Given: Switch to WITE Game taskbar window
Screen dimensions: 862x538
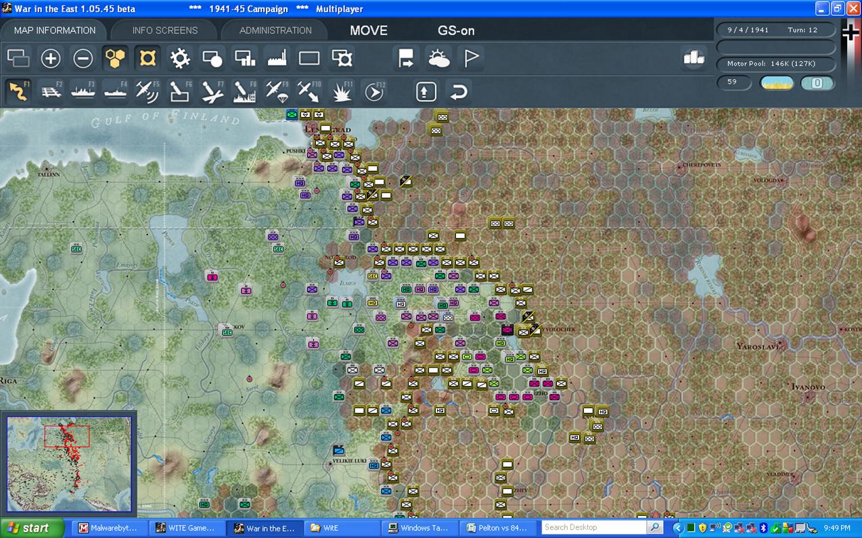Looking at the screenshot, I should pos(186,528).
